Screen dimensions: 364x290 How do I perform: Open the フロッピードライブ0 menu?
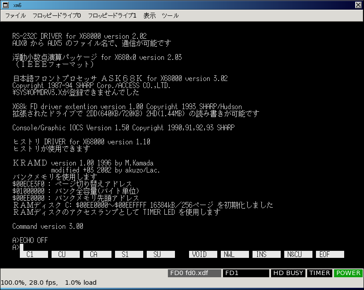pos(57,15)
